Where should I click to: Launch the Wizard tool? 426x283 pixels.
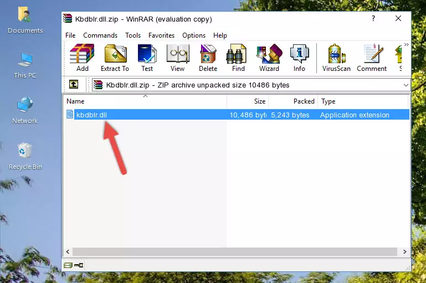tap(269, 58)
